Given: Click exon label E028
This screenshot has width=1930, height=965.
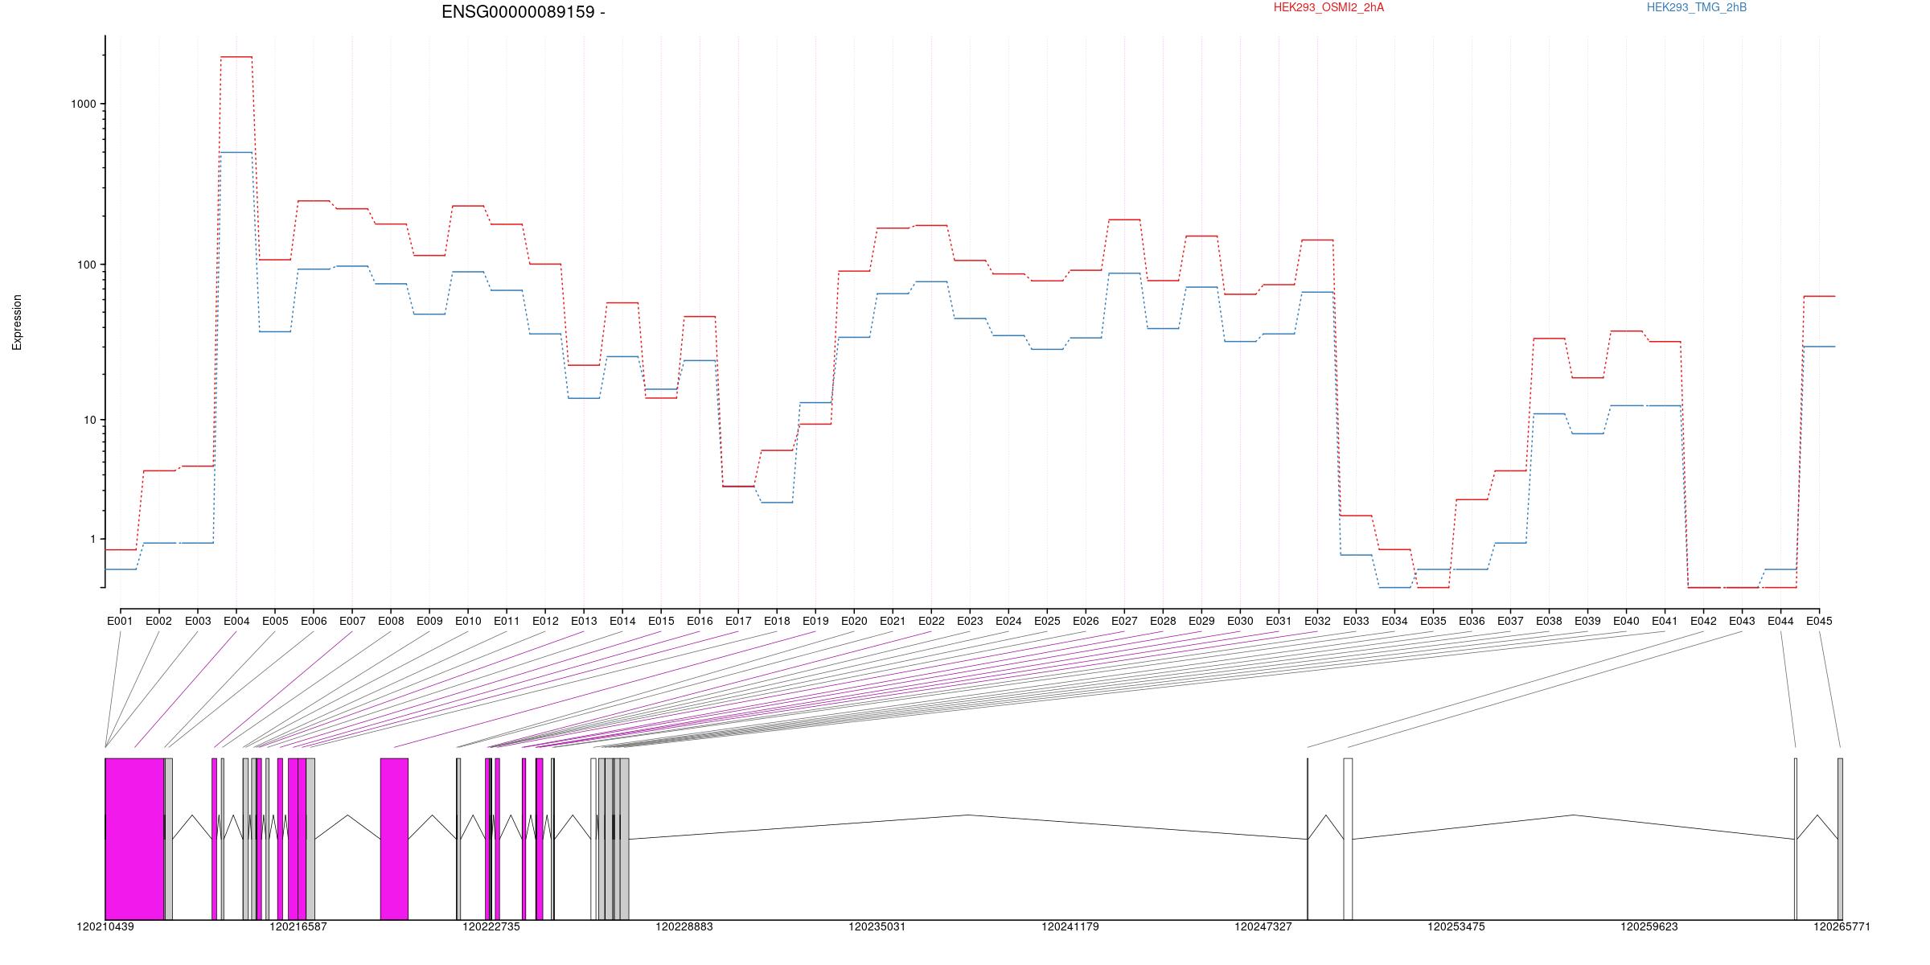Looking at the screenshot, I should click(1163, 621).
